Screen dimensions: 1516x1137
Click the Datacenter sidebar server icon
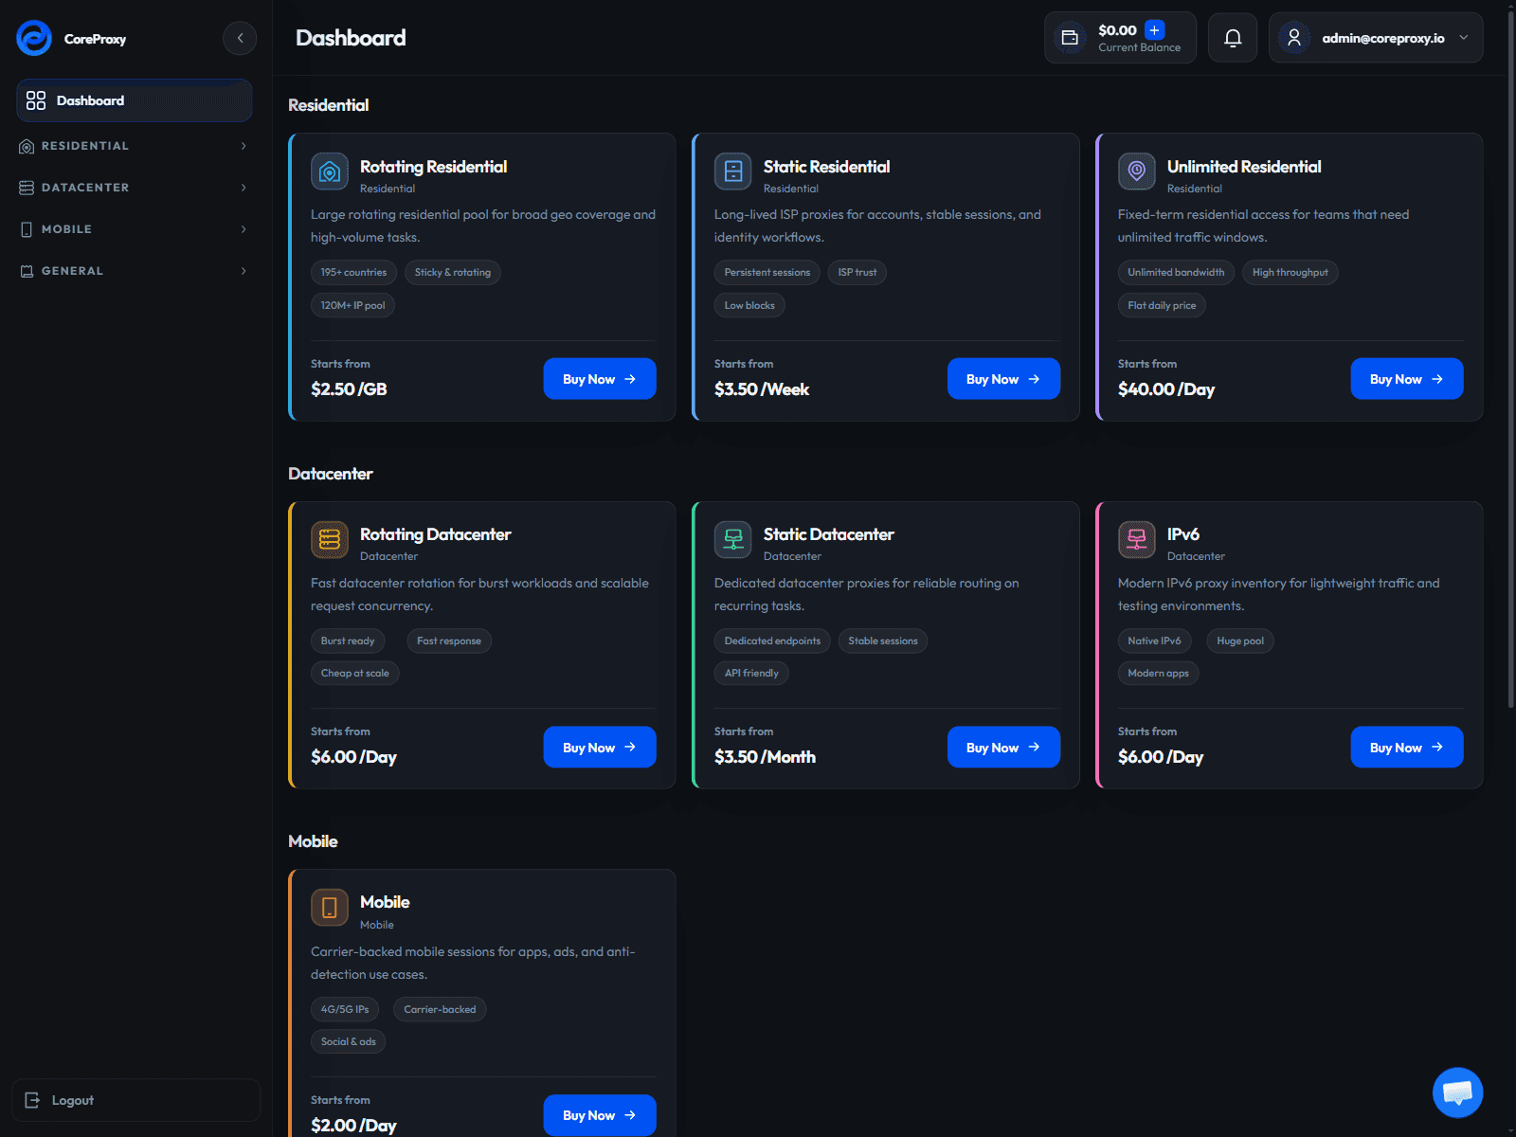coord(27,188)
